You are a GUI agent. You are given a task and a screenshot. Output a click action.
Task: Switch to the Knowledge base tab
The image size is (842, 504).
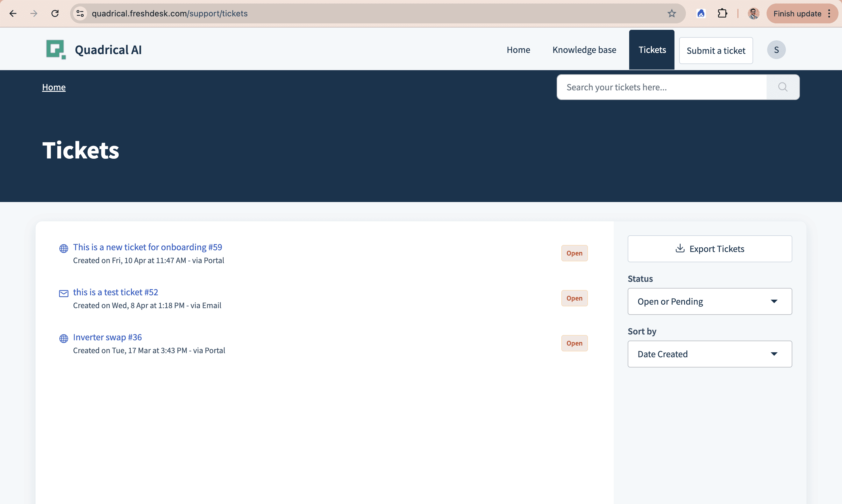coord(584,50)
